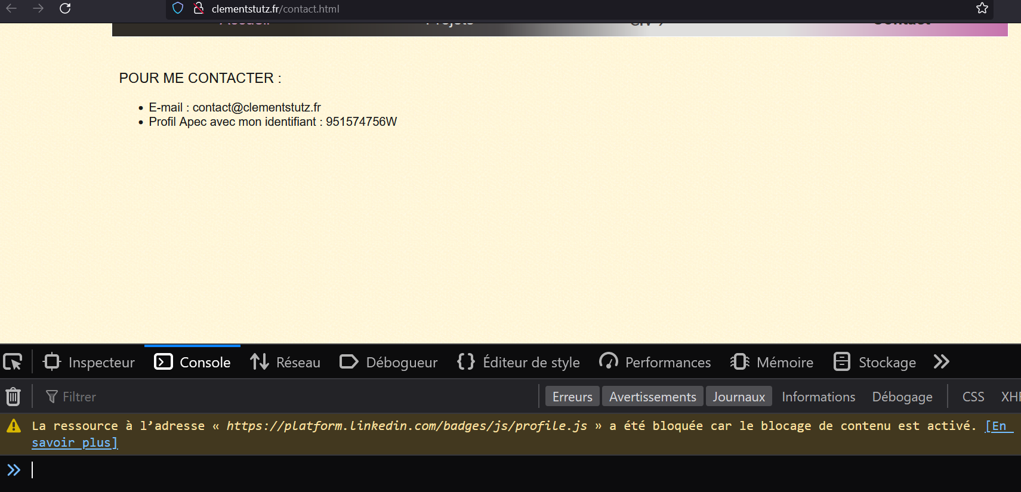Activate the element picker tool
1021x492 pixels.
13,362
